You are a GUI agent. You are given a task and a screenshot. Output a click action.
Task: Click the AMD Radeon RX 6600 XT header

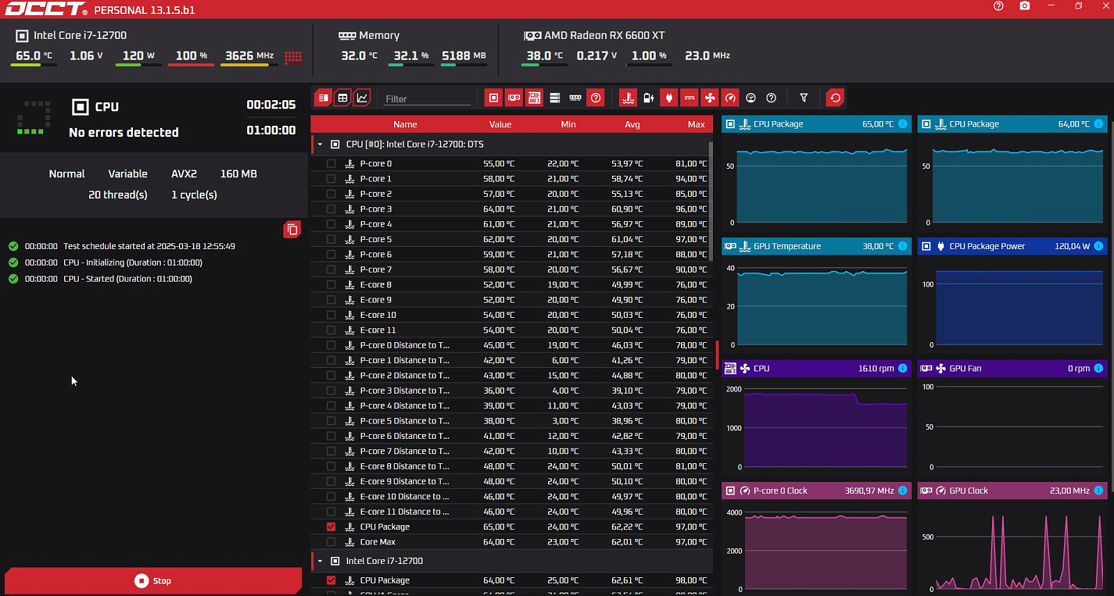pos(604,35)
